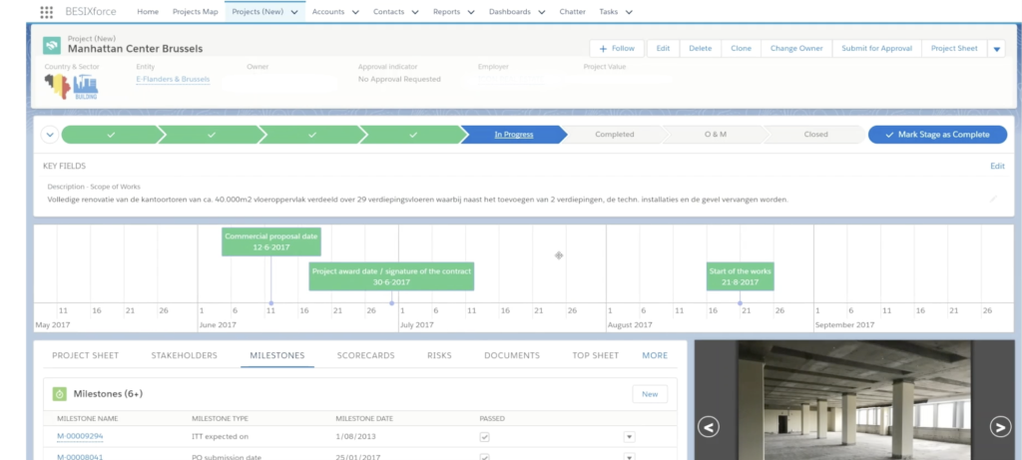Select the In Progress stage
Viewport: 1022px width, 460px height.
click(x=514, y=135)
